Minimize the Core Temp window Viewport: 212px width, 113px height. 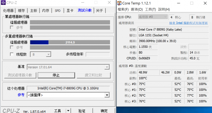(x=178, y=3)
